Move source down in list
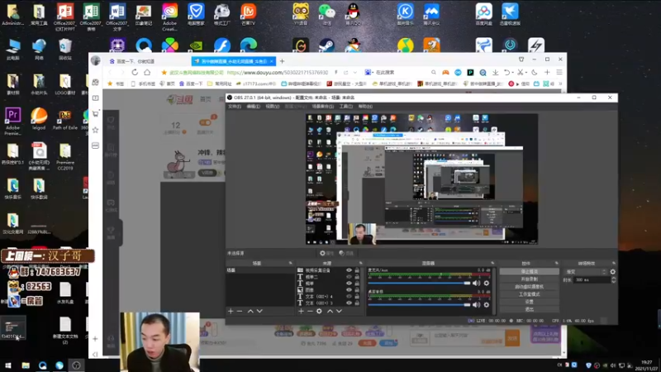Image resolution: width=661 pixels, height=372 pixels. pos(339,311)
